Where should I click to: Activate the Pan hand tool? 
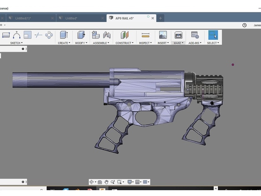(x=106, y=182)
